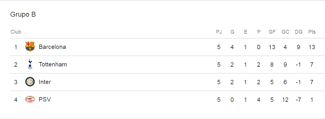Select the Inter team name
This screenshot has width=325, height=119.
coord(45,82)
